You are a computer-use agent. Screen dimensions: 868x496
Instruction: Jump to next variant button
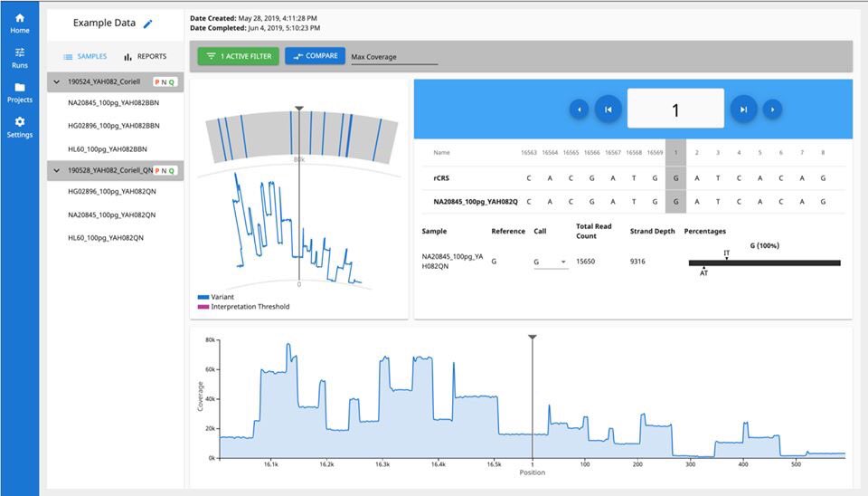click(743, 110)
